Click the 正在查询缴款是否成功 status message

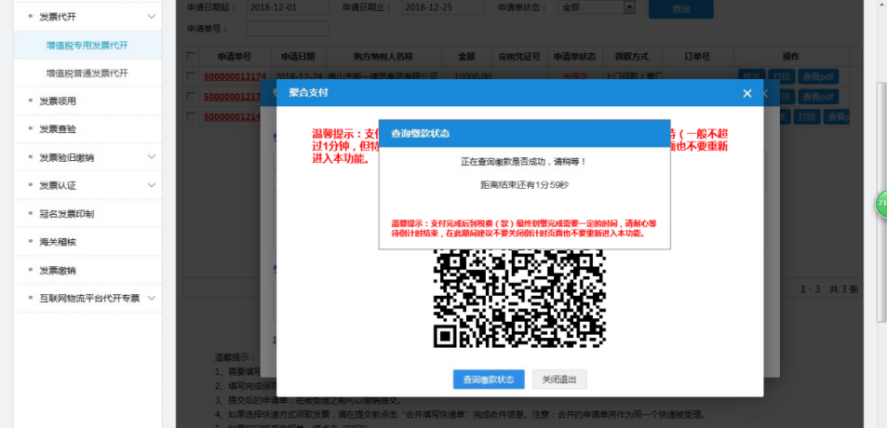point(524,162)
